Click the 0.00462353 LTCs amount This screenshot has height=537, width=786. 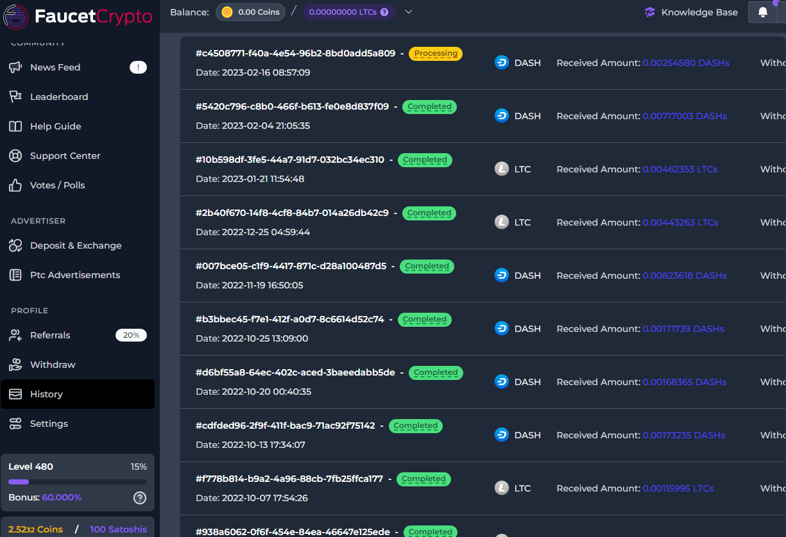pyautogui.click(x=680, y=169)
